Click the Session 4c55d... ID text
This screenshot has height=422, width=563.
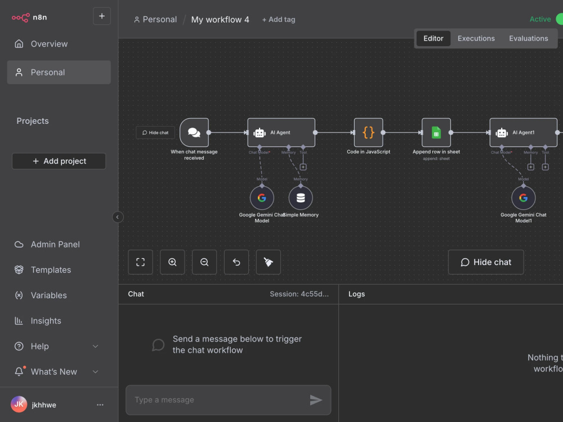click(299, 294)
